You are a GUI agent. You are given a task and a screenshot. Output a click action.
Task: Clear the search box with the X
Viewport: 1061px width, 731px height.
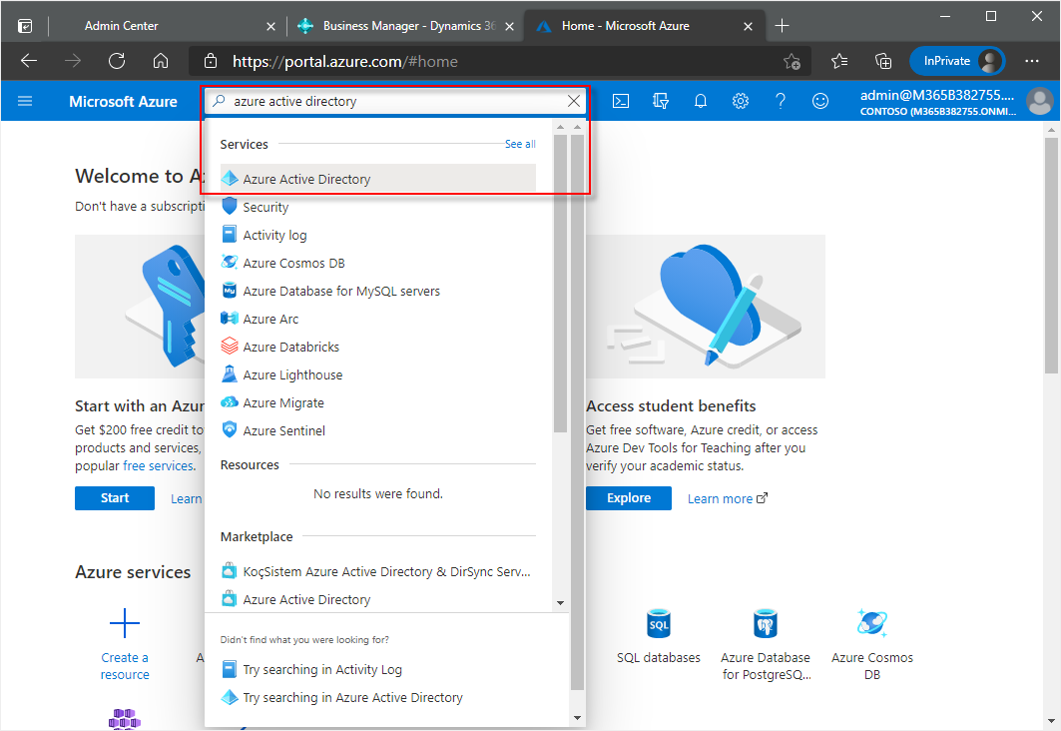click(x=574, y=101)
